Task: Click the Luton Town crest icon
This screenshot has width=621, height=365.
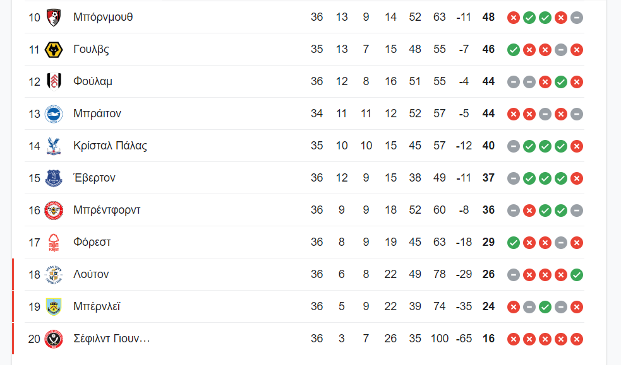Action: pyautogui.click(x=54, y=275)
